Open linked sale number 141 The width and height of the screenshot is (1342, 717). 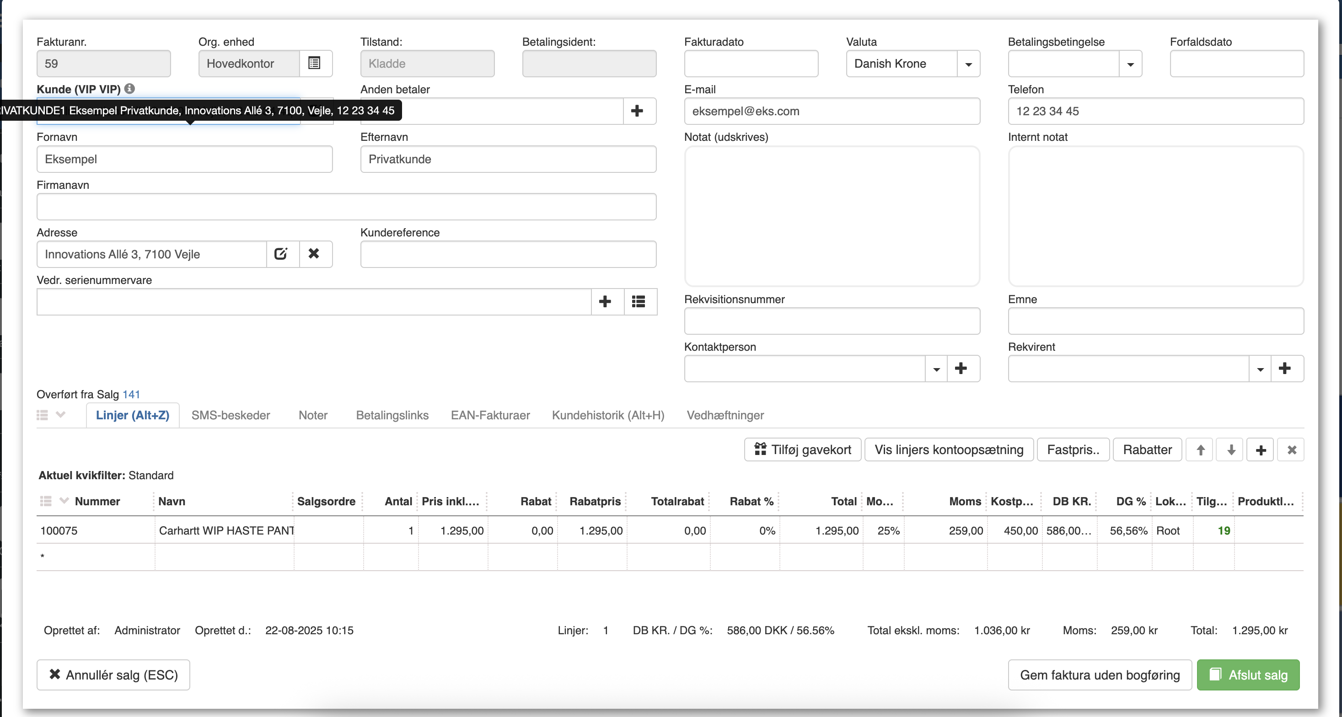tap(131, 394)
